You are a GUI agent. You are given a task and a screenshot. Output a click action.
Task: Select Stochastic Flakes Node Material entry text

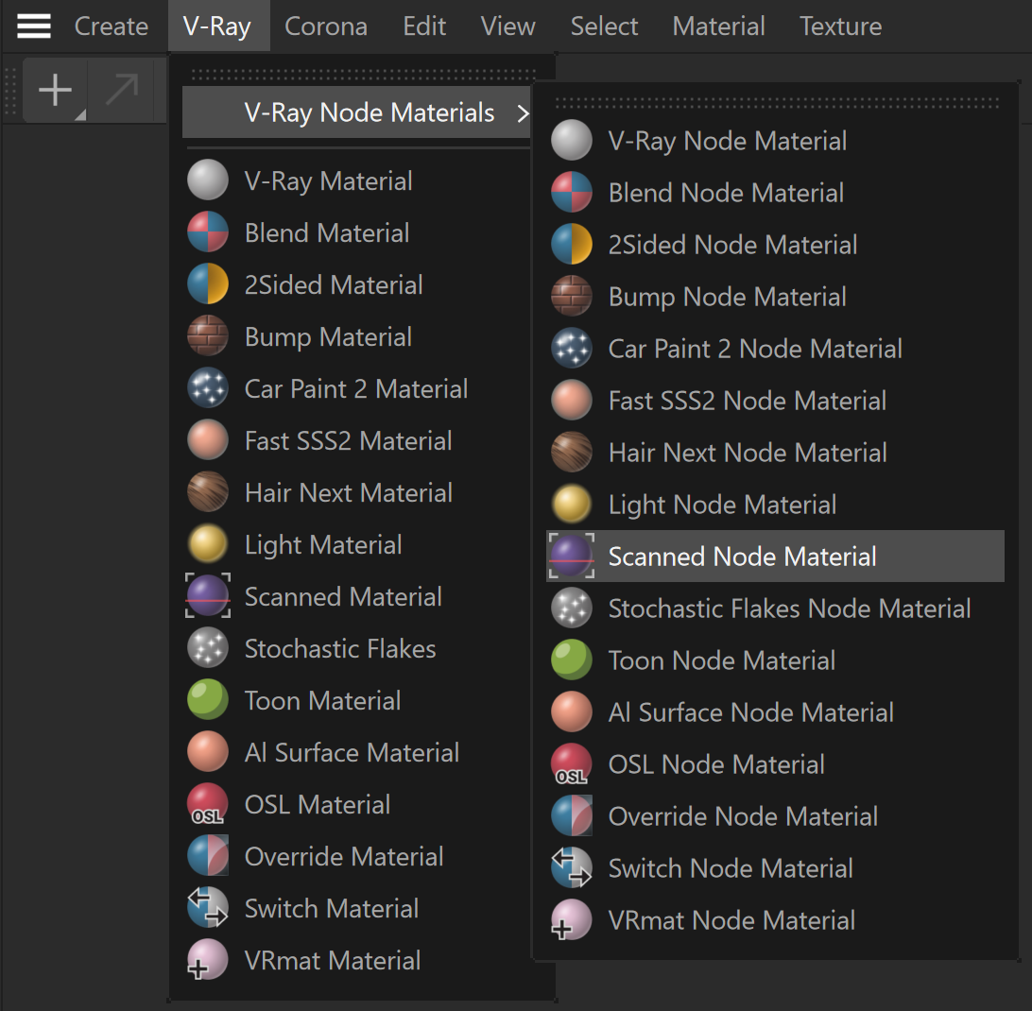(x=790, y=608)
